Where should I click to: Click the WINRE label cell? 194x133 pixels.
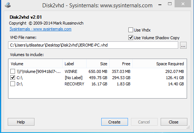[x=71, y=71]
